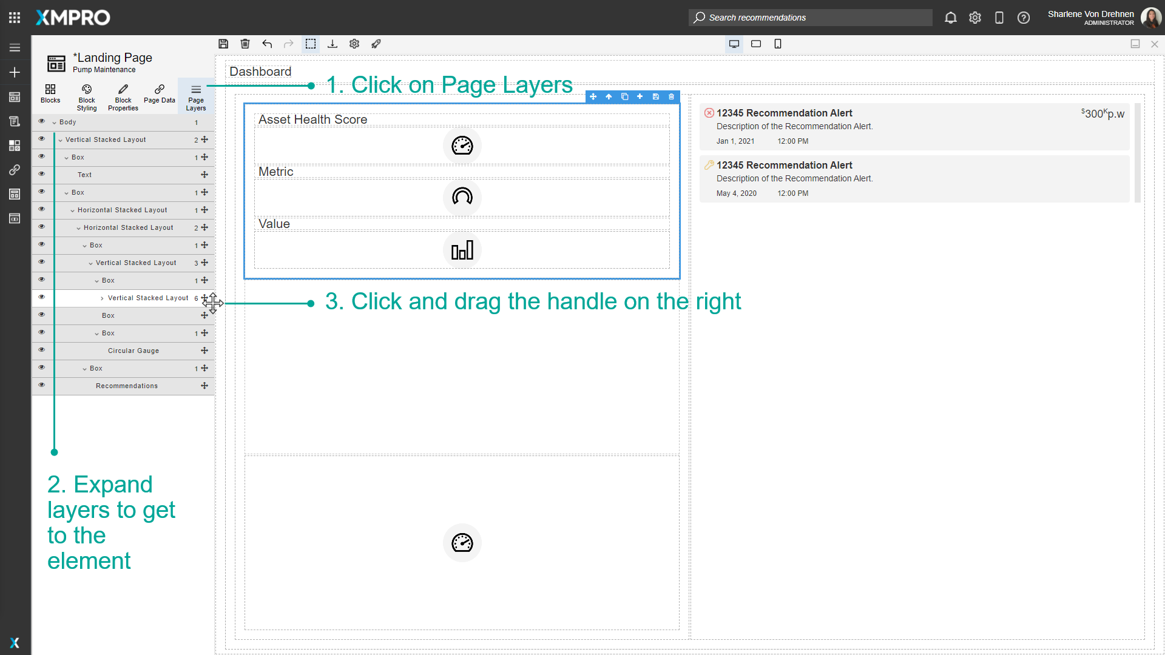Collapse the Body layer

55,121
